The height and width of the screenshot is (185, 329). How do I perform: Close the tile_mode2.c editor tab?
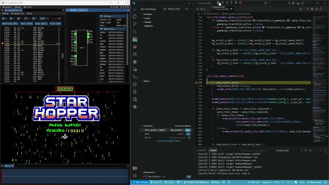pyautogui.click(x=231, y=9)
